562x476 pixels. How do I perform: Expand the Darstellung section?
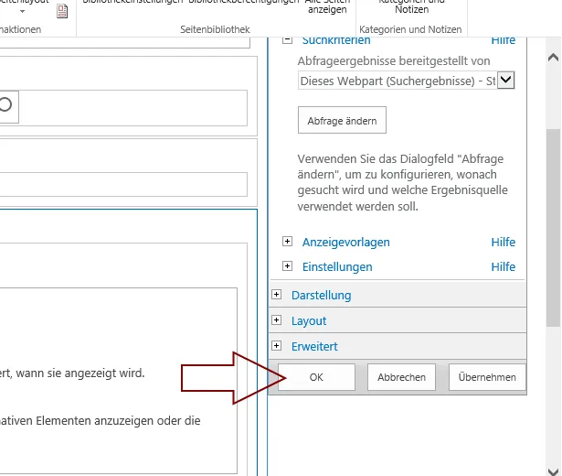point(276,295)
